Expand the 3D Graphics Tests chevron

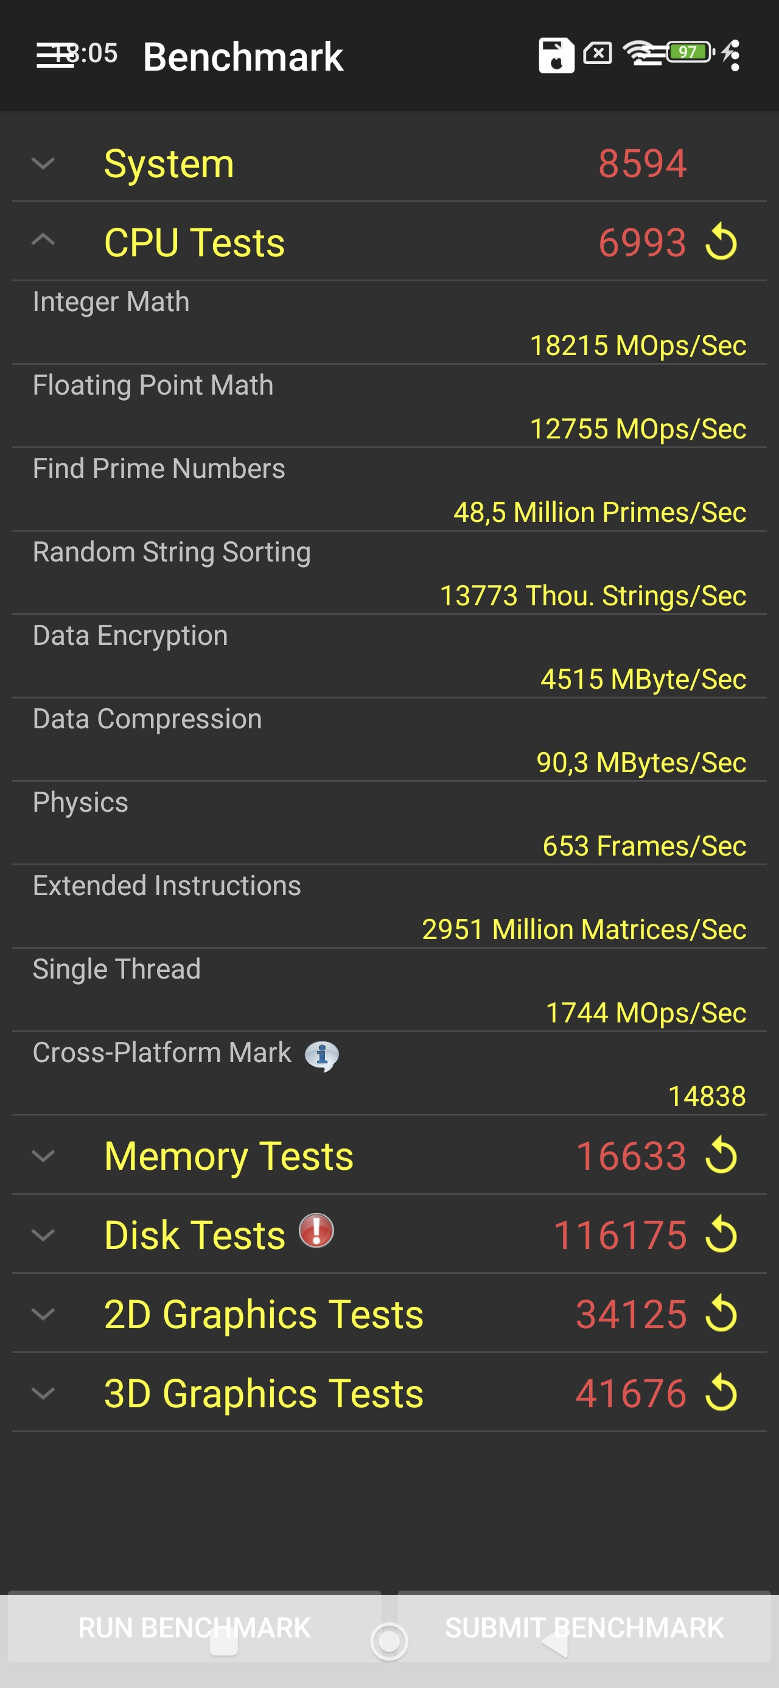click(x=43, y=1394)
